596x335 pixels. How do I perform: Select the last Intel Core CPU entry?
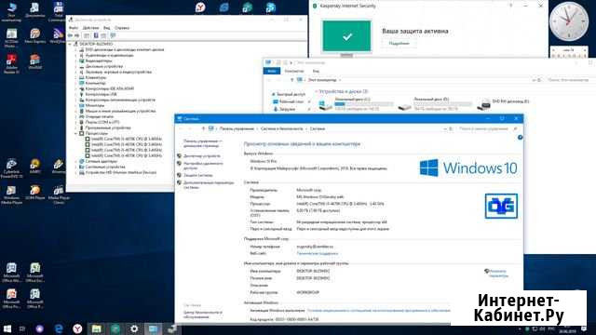[127, 155]
